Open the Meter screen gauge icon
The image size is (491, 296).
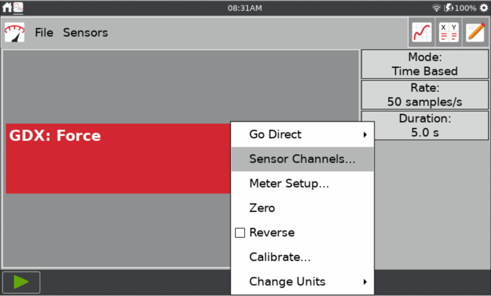coord(14,33)
